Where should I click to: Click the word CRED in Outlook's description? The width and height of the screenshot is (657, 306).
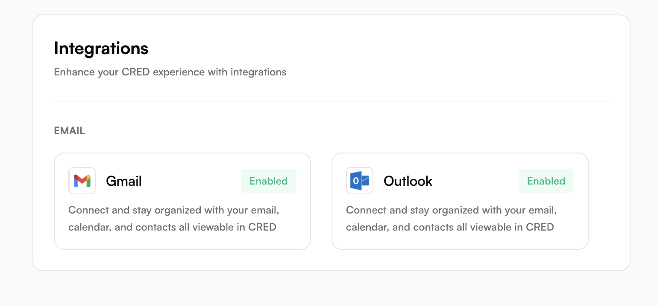[540, 227]
